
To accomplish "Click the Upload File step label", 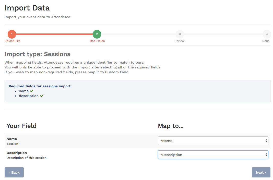I will pyautogui.click(x=13, y=41).
